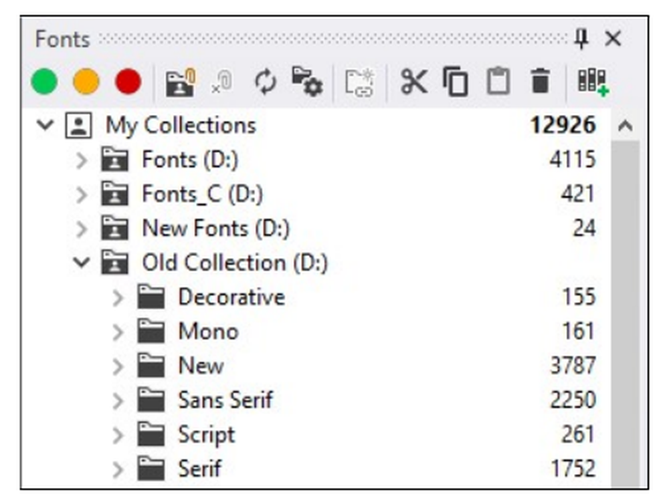Close the Fonts panel
The width and height of the screenshot is (669, 502).
pos(613,39)
